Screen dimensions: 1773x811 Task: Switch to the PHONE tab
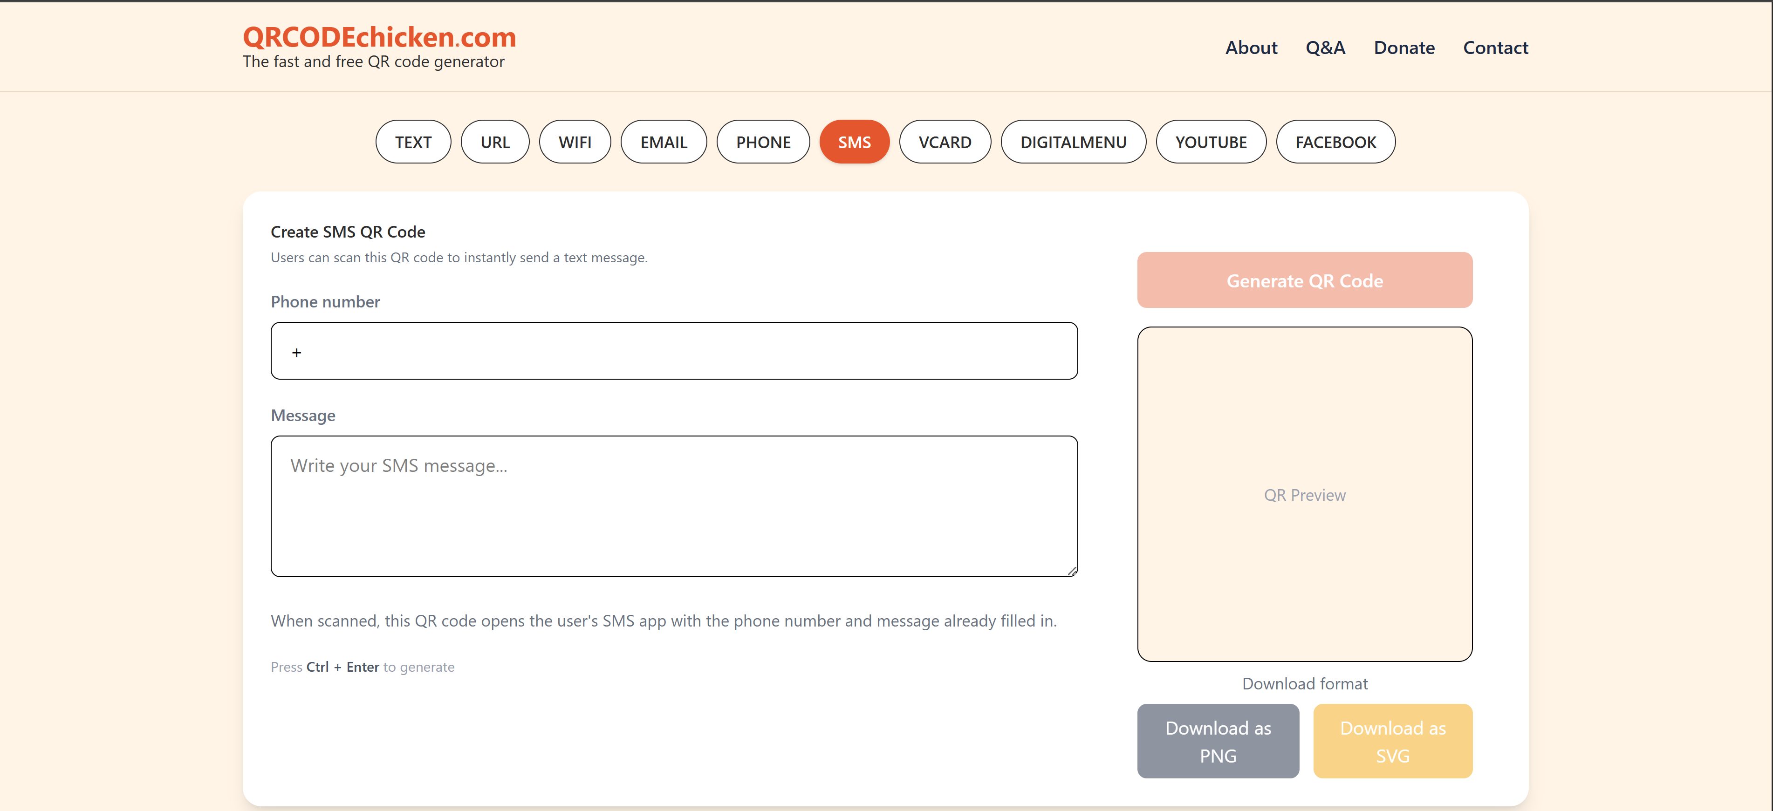tap(763, 142)
